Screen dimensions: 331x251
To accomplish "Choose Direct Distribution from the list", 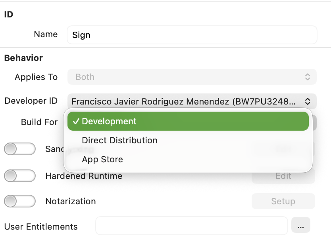I will tap(119, 140).
